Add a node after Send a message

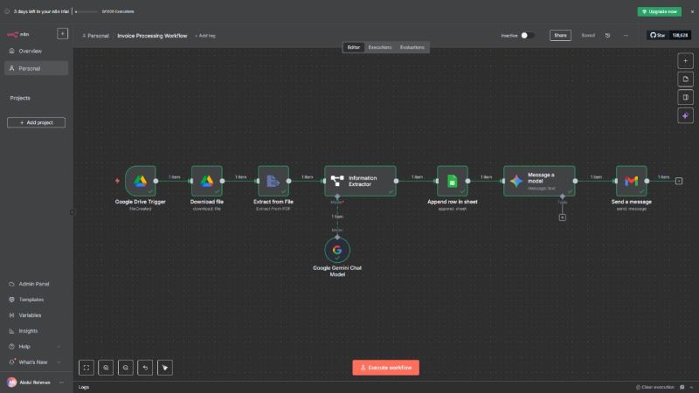point(679,181)
